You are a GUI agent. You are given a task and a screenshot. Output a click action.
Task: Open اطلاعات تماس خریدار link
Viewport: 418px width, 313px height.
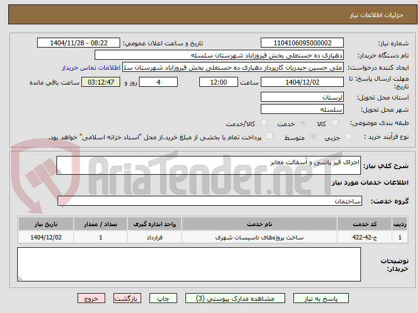point(91,67)
